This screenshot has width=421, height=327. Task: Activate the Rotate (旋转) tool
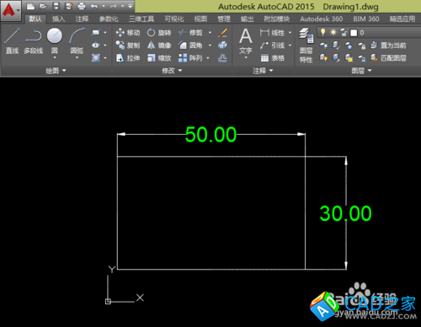159,33
